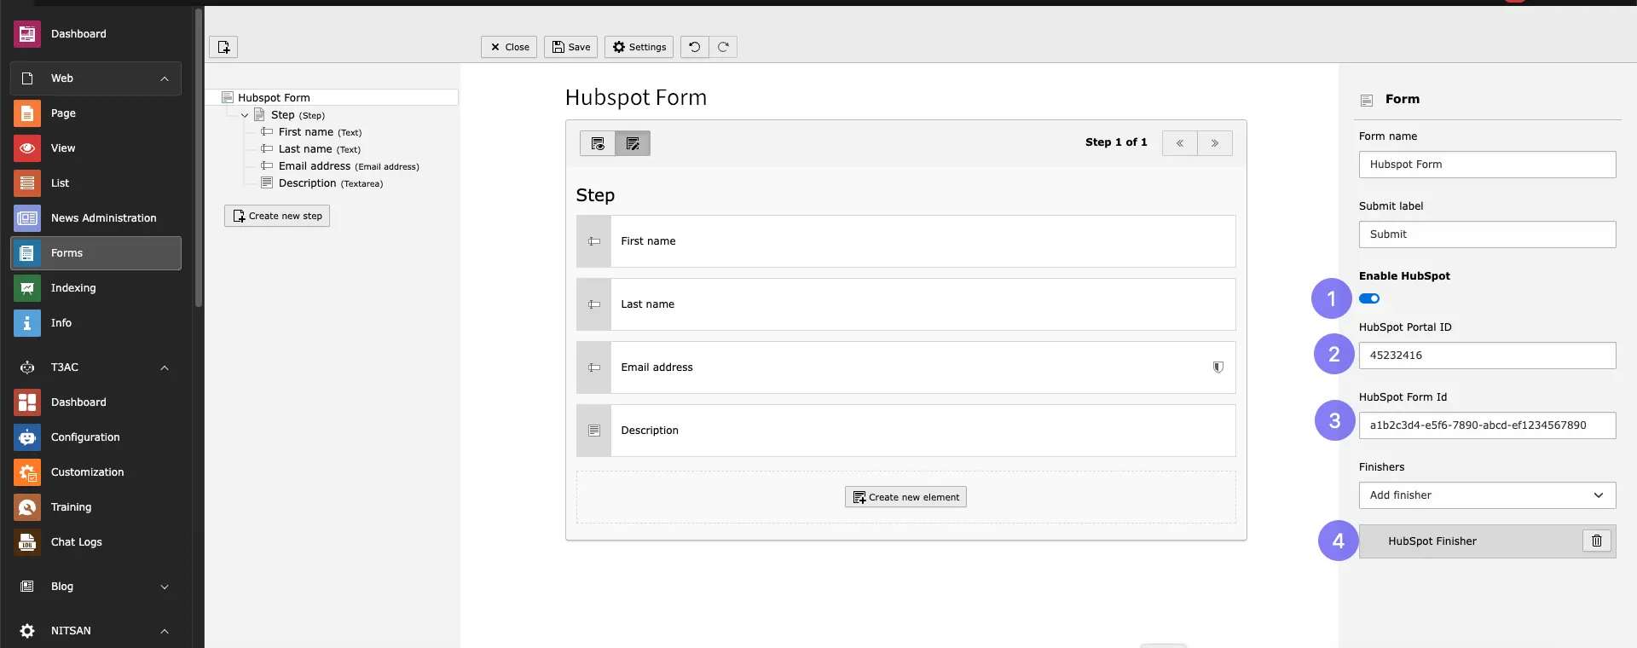Open the Training module icon
Screen dimensions: 1637x648
coord(27,507)
